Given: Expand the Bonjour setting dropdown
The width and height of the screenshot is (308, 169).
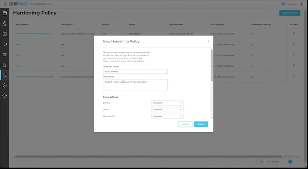Looking at the screenshot, I should click(x=167, y=103).
